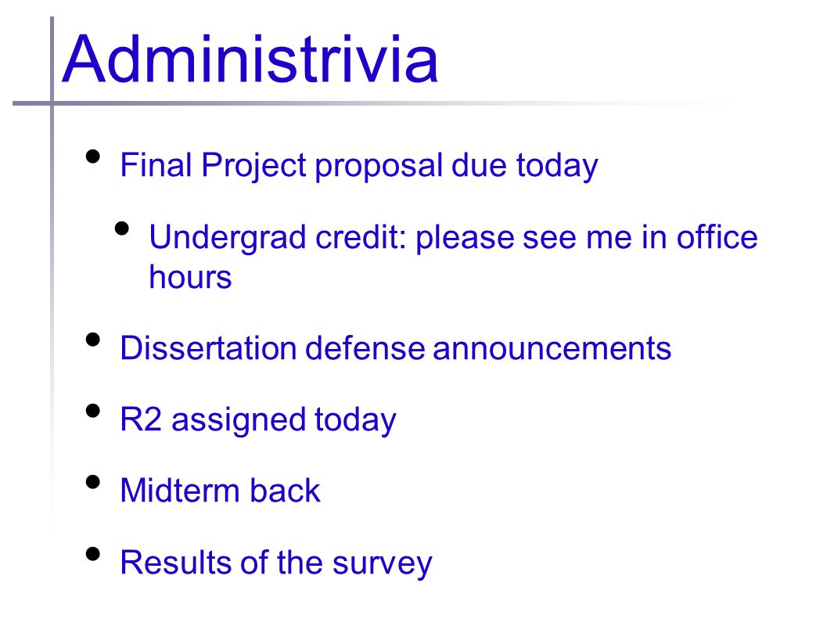Click the Administrivia slide title
Screen dimensions: 834x626
250,59
